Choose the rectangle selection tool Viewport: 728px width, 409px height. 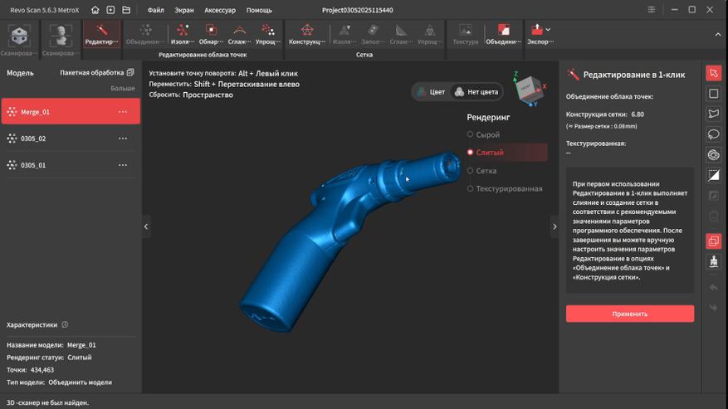(714, 94)
